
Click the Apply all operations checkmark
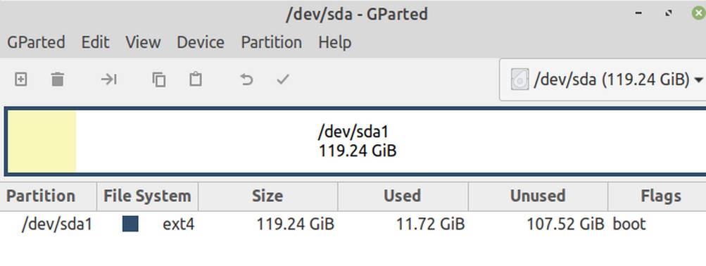click(283, 80)
